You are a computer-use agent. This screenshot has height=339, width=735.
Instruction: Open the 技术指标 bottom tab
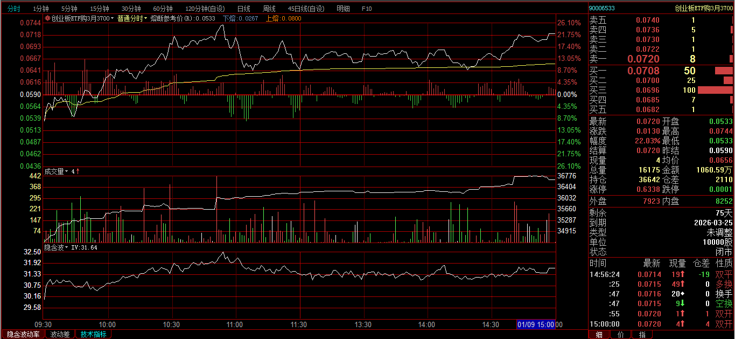(93, 334)
